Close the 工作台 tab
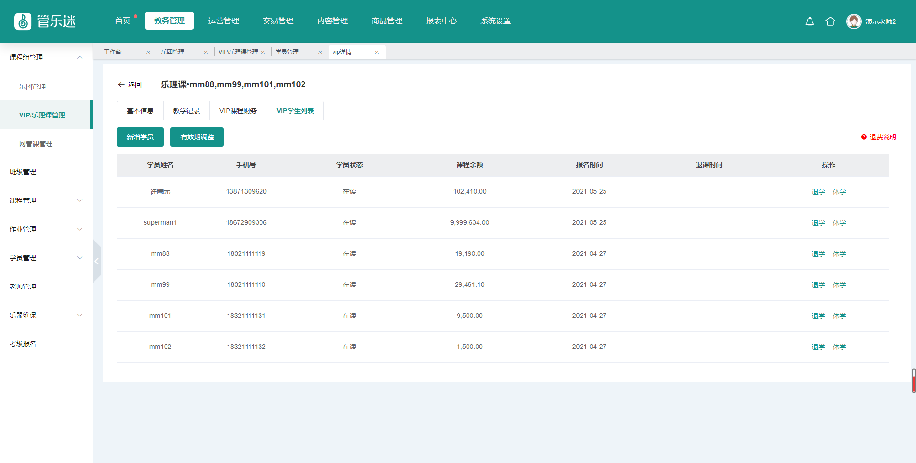The height and width of the screenshot is (463, 916). coord(148,52)
